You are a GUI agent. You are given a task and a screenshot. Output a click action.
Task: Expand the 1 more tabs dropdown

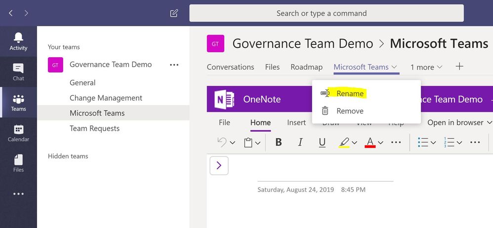[x=426, y=67]
